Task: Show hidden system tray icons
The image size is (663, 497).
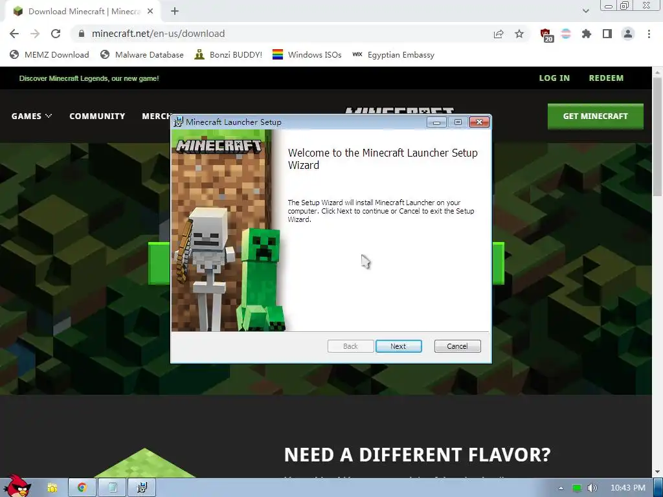Action: (x=561, y=488)
